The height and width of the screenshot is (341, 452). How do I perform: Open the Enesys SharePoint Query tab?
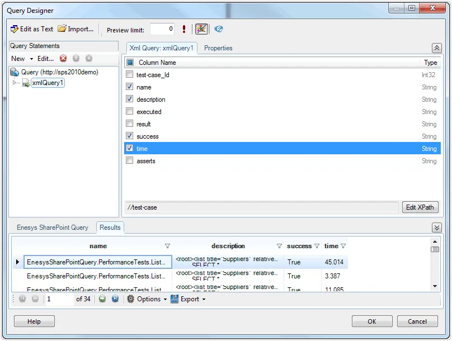point(53,228)
